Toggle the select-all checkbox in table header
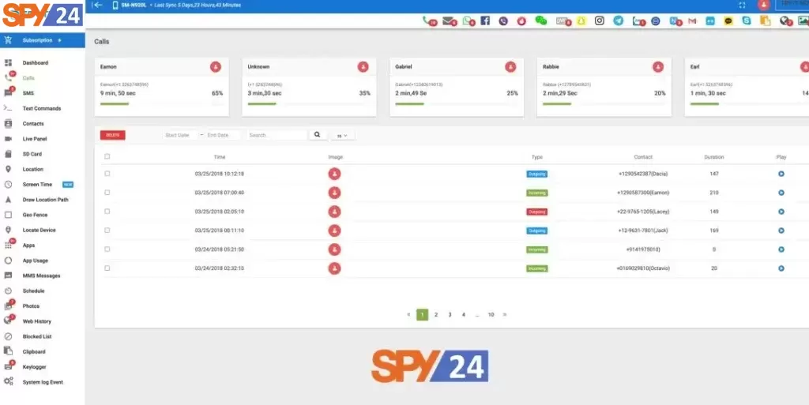Image resolution: width=809 pixels, height=405 pixels. coord(107,156)
